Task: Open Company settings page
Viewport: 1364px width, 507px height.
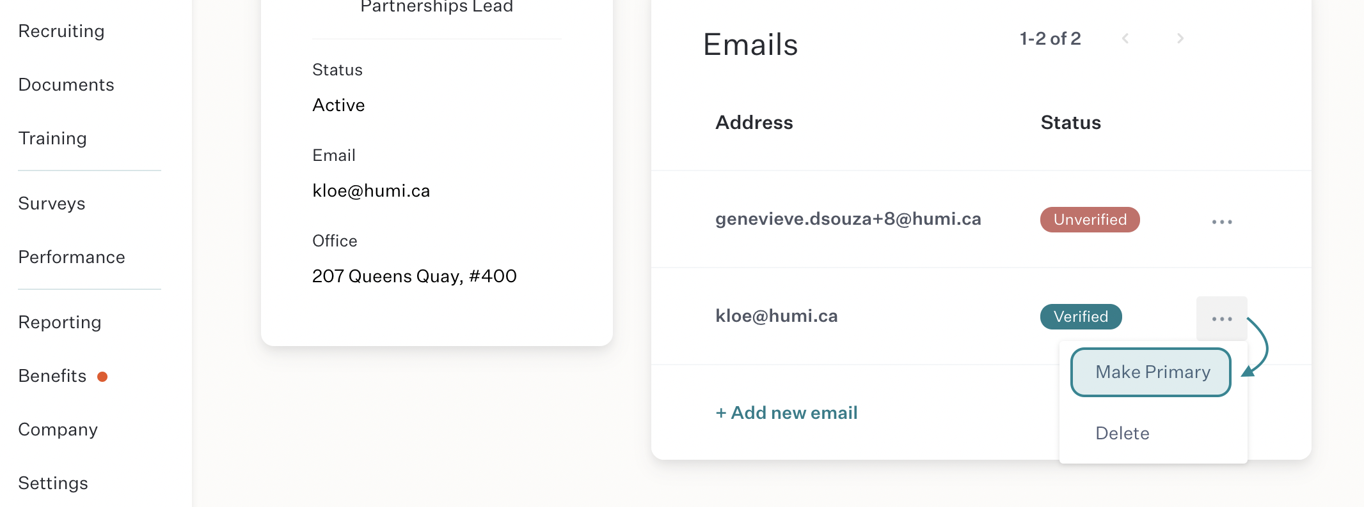Action: pyautogui.click(x=58, y=430)
